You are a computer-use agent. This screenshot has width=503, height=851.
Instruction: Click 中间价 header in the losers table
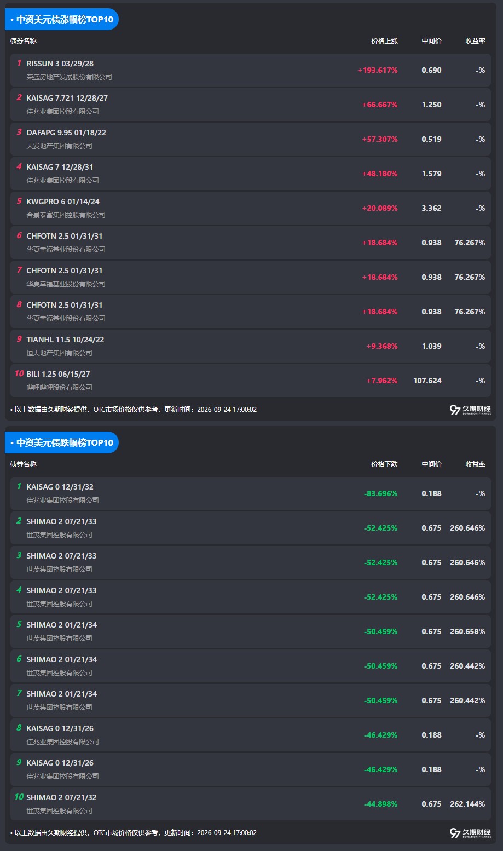pos(431,464)
